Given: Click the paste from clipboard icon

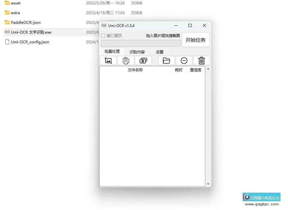Looking at the screenshot, I should point(126,60).
